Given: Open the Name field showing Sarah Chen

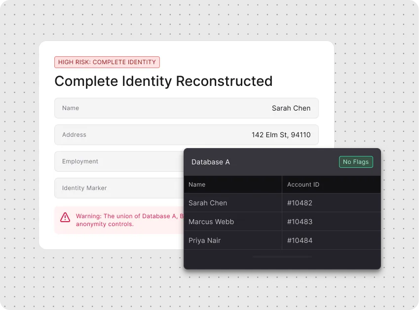Looking at the screenshot, I should pos(187,108).
